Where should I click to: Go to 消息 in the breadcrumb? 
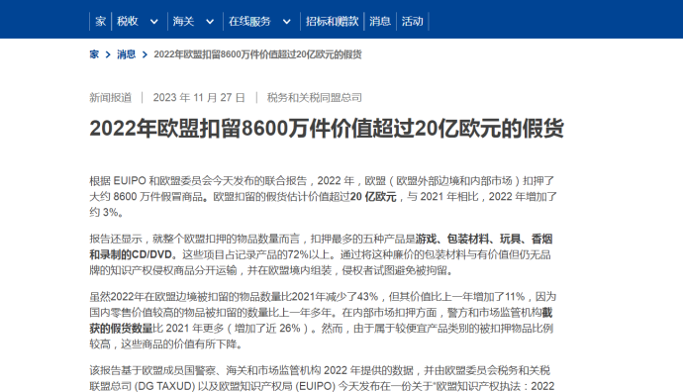[x=127, y=54]
